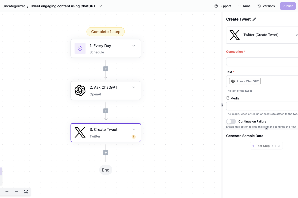
Task: Zoom out the canvas with minus control
Action: click(x=16, y=192)
